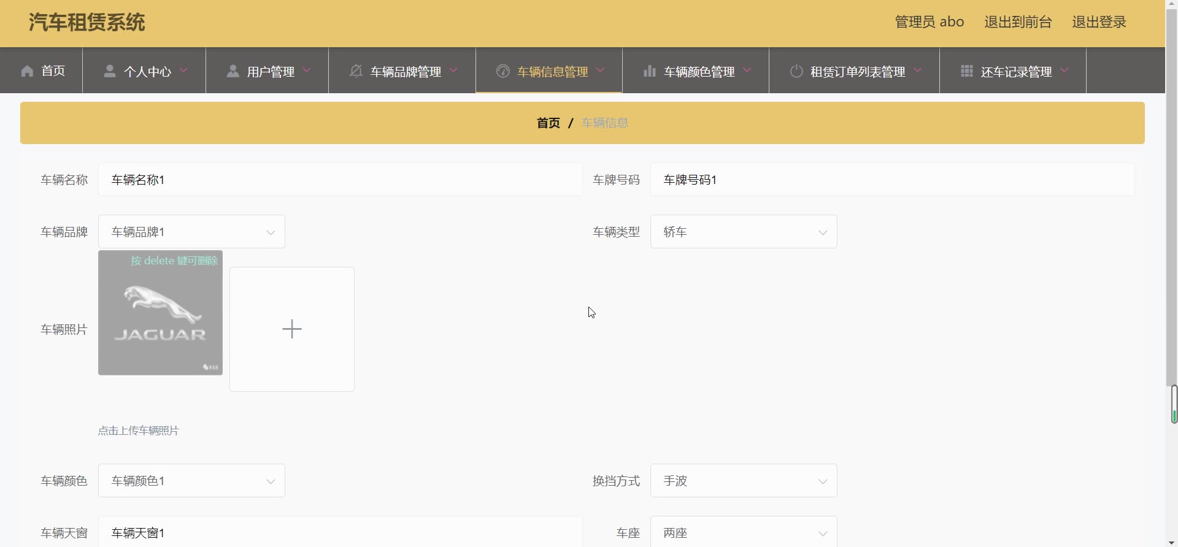Go to 首页 menu item
The width and height of the screenshot is (1178, 547).
tap(42, 71)
